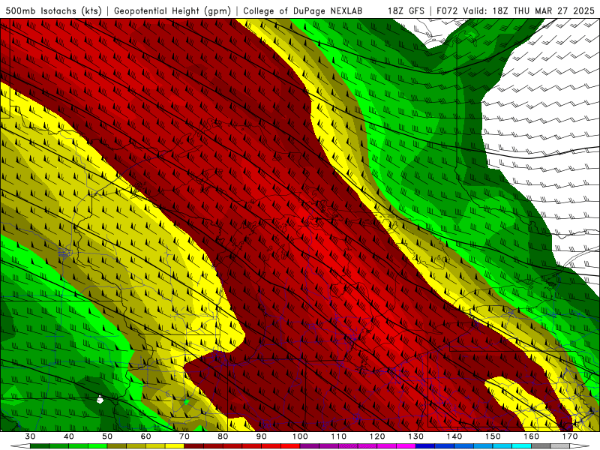The width and height of the screenshot is (600, 450).
Task: Click the dark gray swatch just after 160
Action: coord(541,446)
